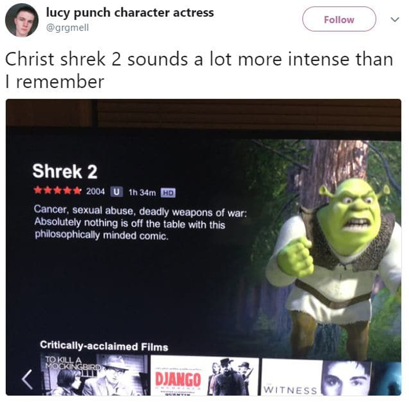Click the red five-star rating
This screenshot has width=409, height=402.
point(57,190)
